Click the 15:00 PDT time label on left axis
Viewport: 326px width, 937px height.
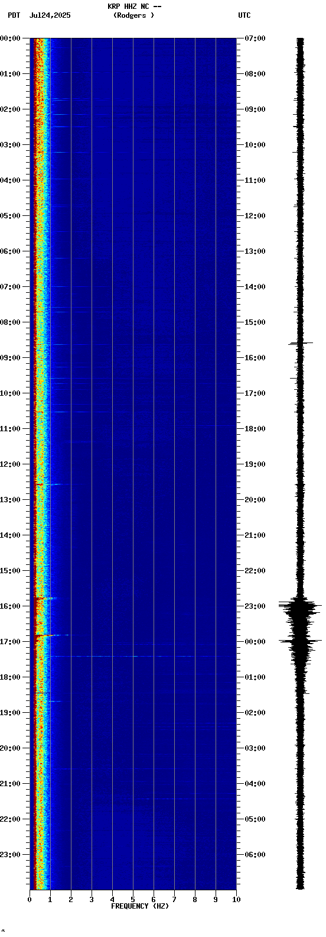click(10, 571)
